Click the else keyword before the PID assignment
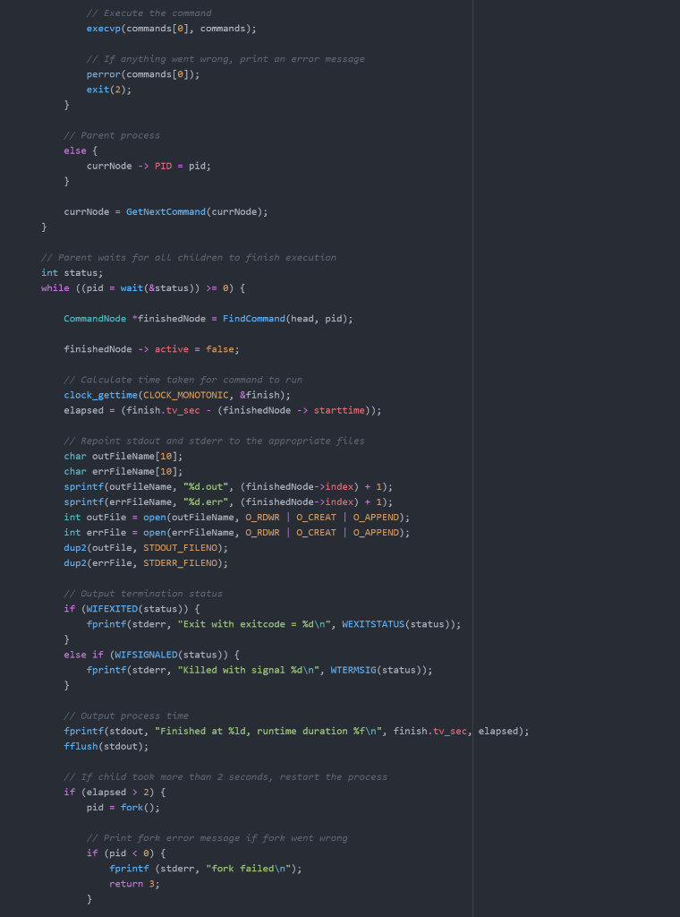Screen dimensions: 680x917 75,150
